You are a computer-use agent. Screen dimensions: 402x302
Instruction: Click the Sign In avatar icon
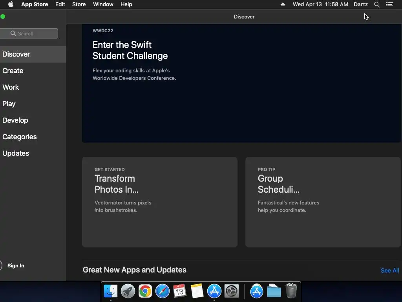click(0, 265)
